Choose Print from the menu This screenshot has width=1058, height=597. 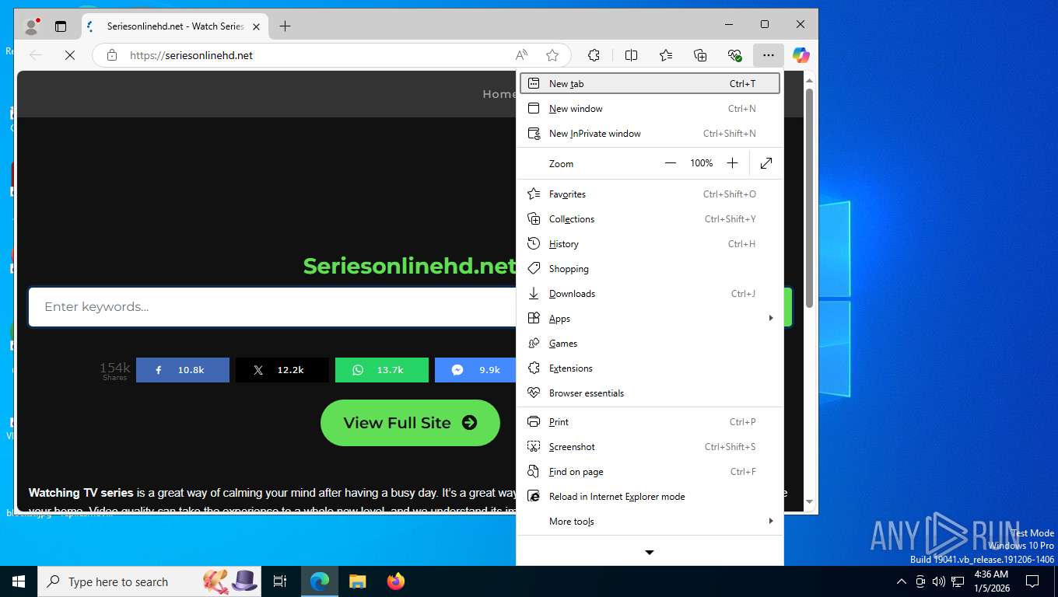[x=650, y=422]
